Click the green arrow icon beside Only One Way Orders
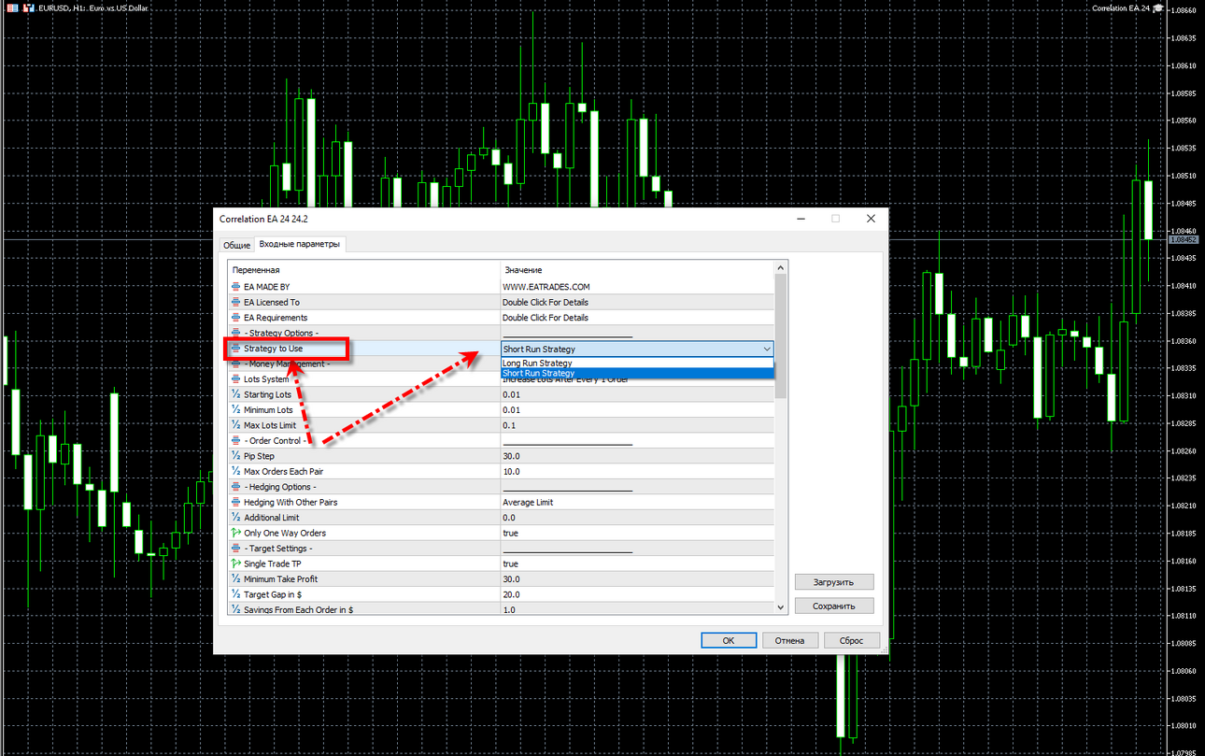 click(235, 533)
